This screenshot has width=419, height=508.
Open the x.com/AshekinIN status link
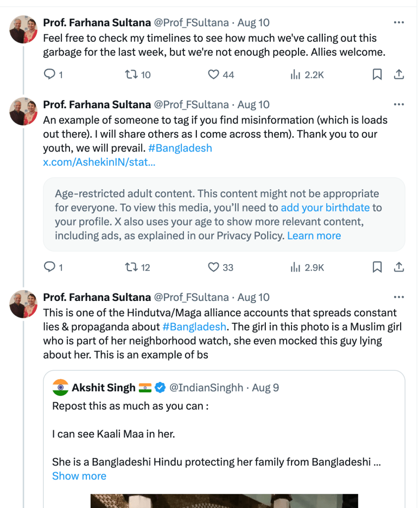99,162
